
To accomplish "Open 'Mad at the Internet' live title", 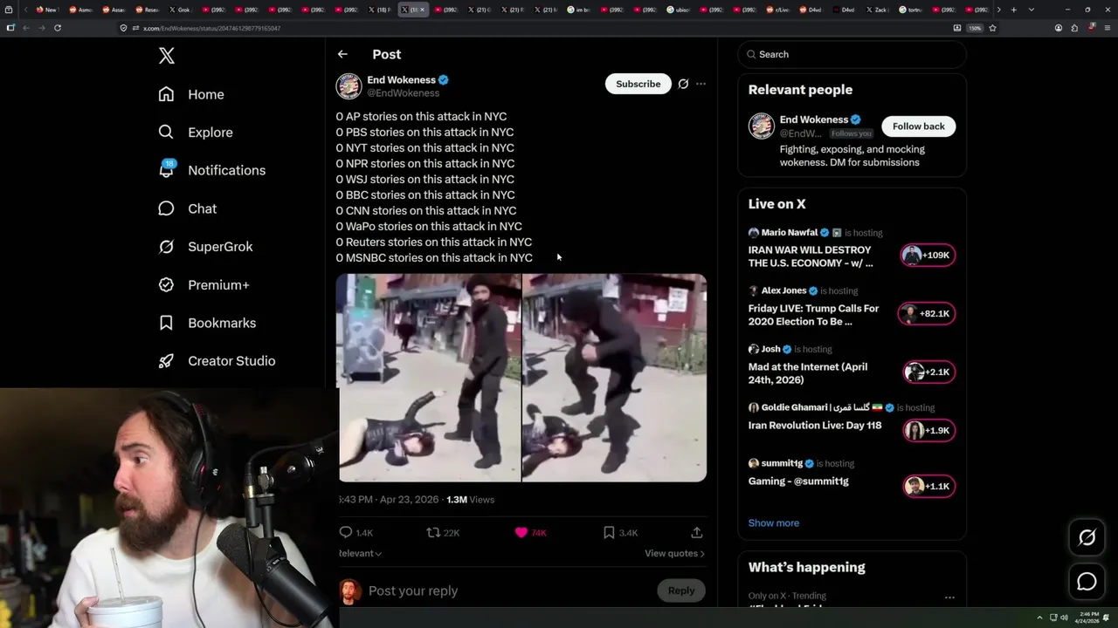I will (808, 373).
